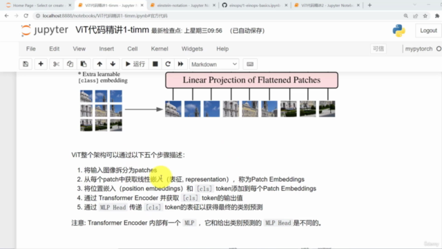442x249 pixels.
Task: Click the (已自动保存) autosave status
Action: click(247, 30)
